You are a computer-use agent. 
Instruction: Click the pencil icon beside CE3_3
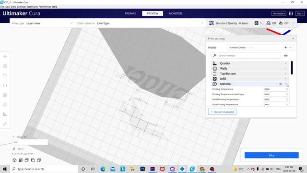pyautogui.click(x=14, y=149)
